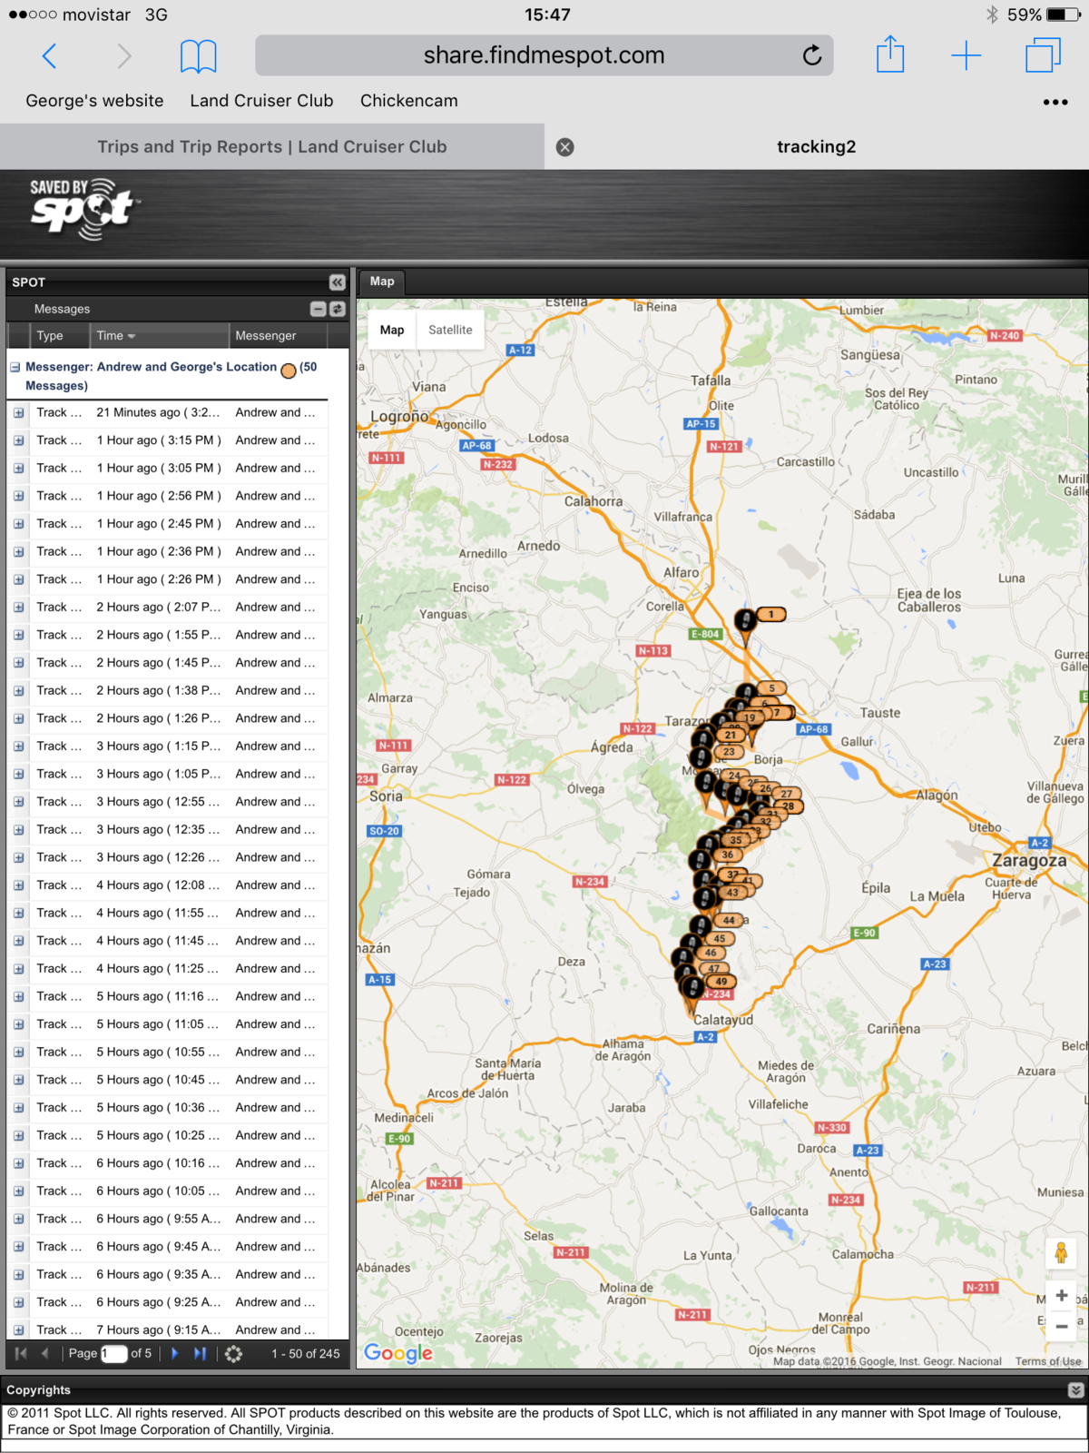Screen dimensions: 1089x1453
Task: Go to first page of messages
Action: 21,1353
